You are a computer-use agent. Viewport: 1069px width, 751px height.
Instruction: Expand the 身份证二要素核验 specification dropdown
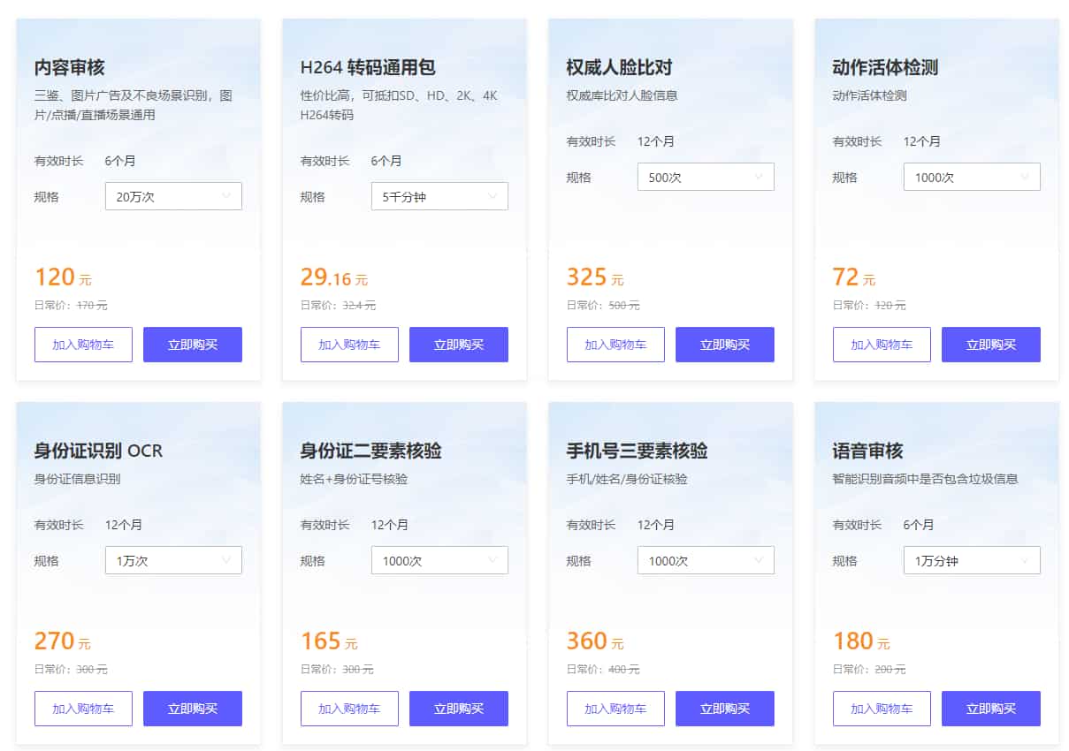coord(439,560)
